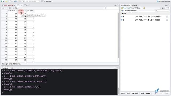
Task: Toggle the Filter button in data viewer
Action: pyautogui.click(x=15, y=8)
